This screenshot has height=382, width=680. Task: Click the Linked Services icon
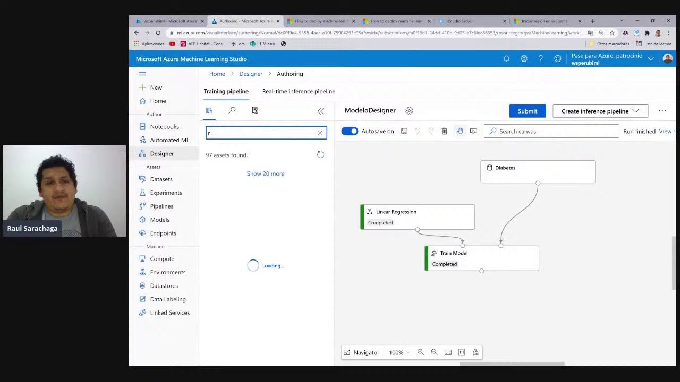click(142, 312)
